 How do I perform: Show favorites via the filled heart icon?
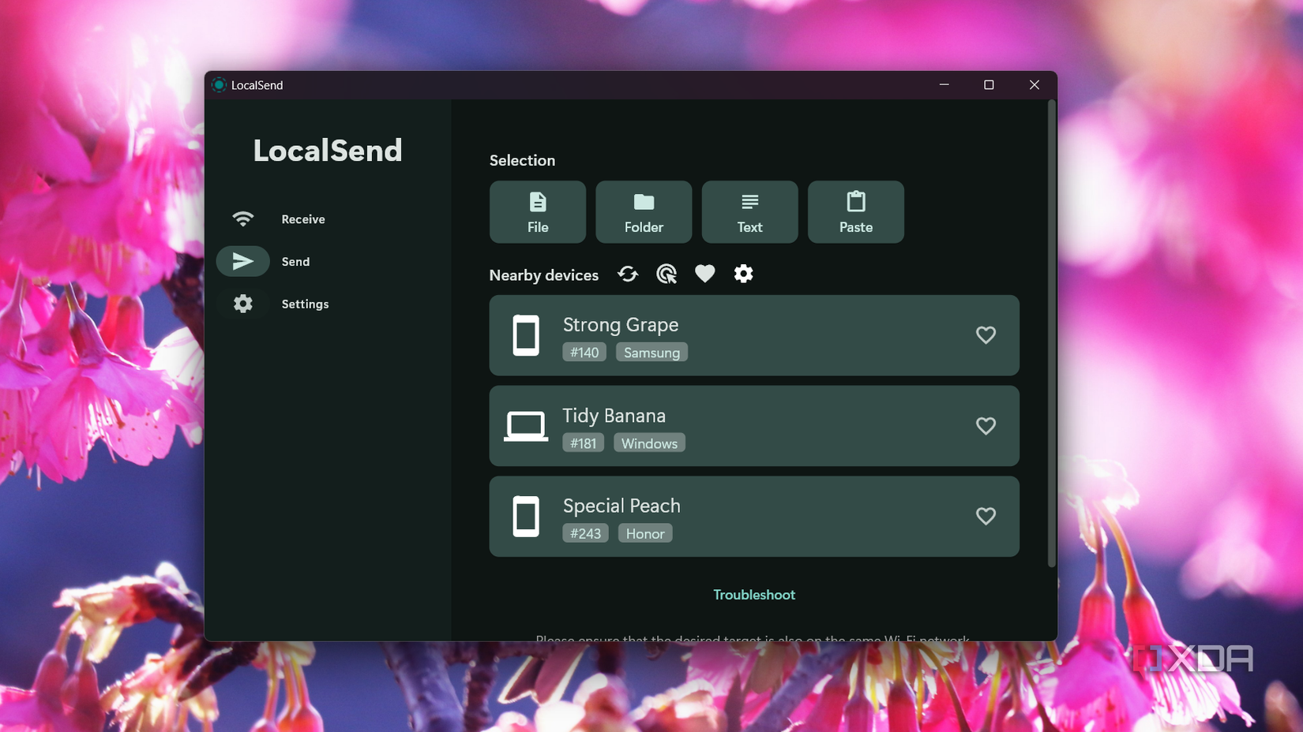(x=704, y=274)
